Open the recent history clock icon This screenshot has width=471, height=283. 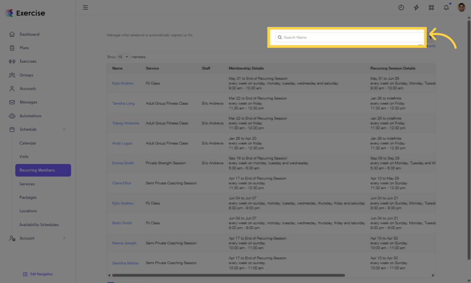pos(401,7)
